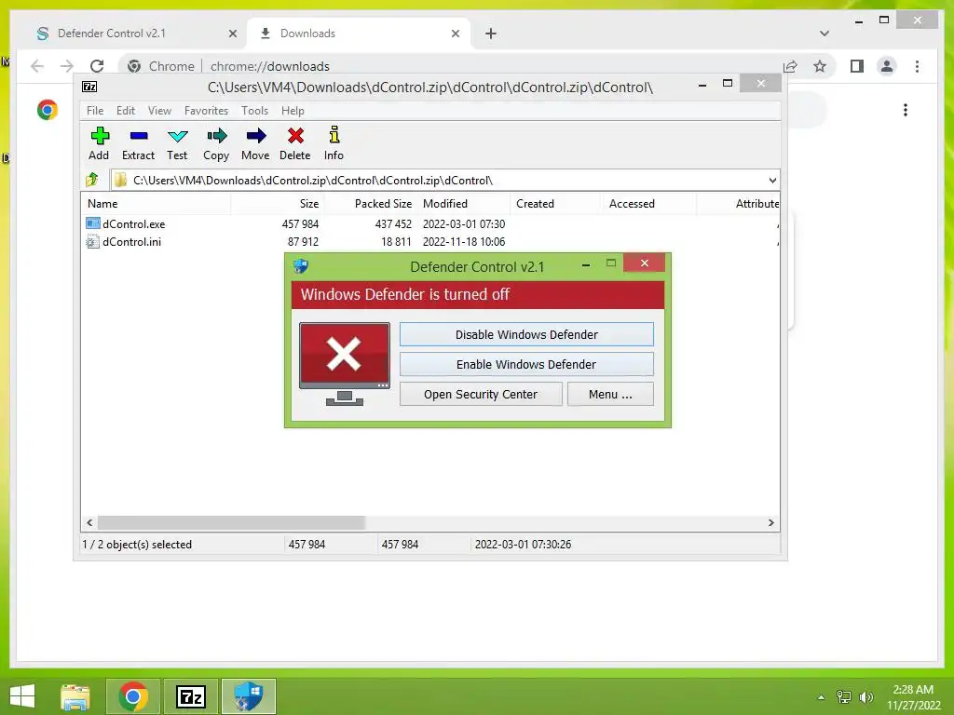Bookmark this page with the star icon
Viewport: 954px width, 715px height.
pos(820,66)
